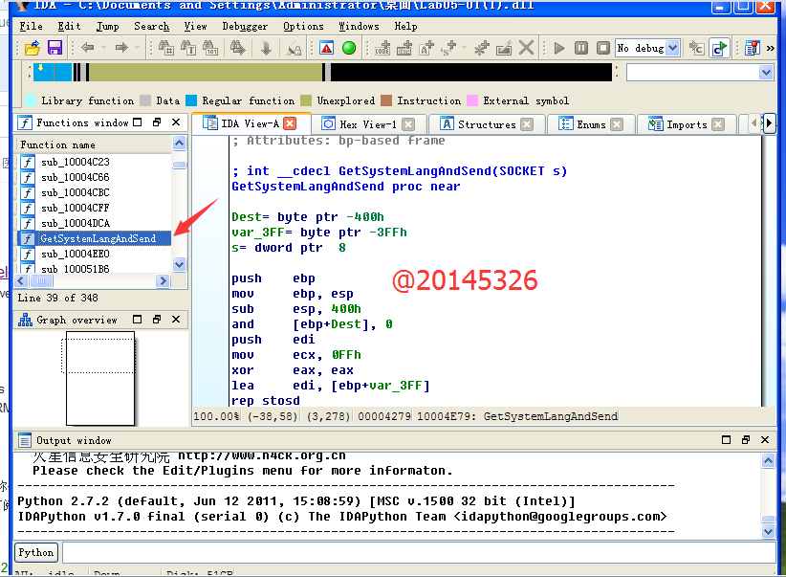The width and height of the screenshot is (786, 577).
Task: Close the IDA View-A tab
Action: tap(291, 123)
